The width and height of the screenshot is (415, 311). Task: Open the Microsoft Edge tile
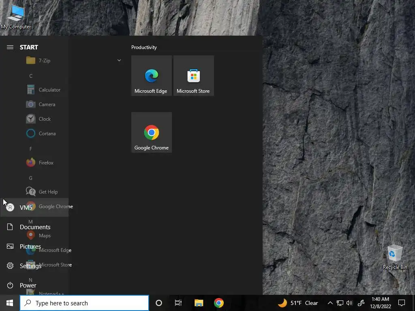tap(152, 76)
